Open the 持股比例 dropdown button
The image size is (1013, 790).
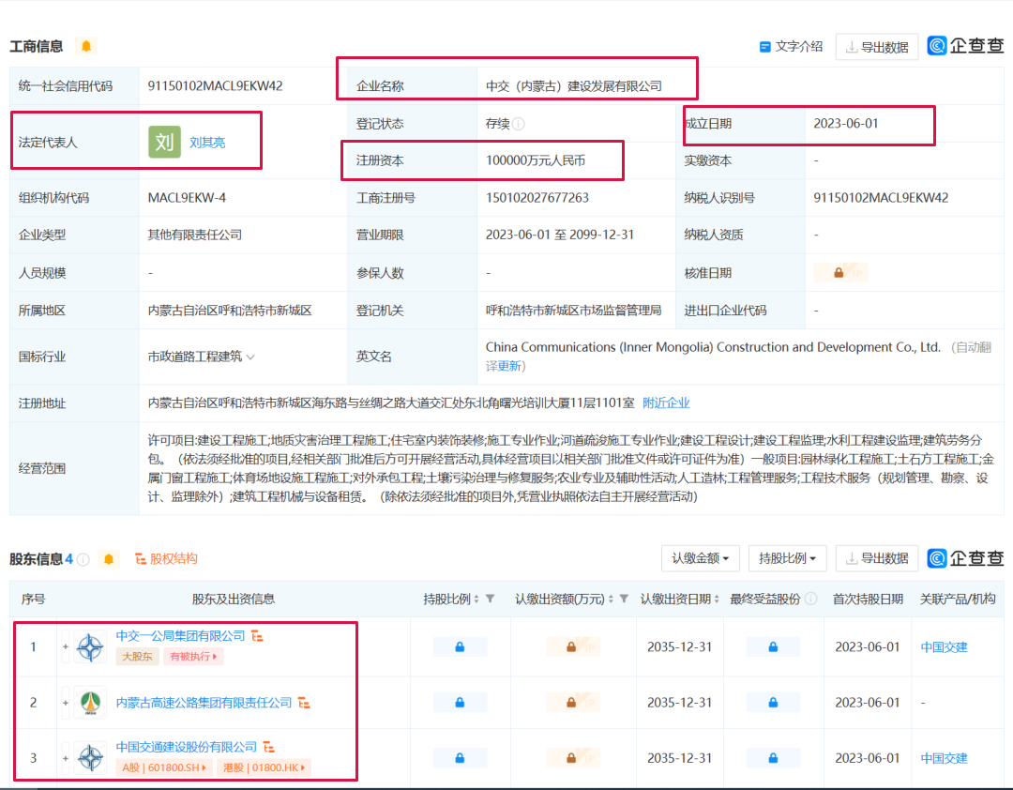coord(787,558)
